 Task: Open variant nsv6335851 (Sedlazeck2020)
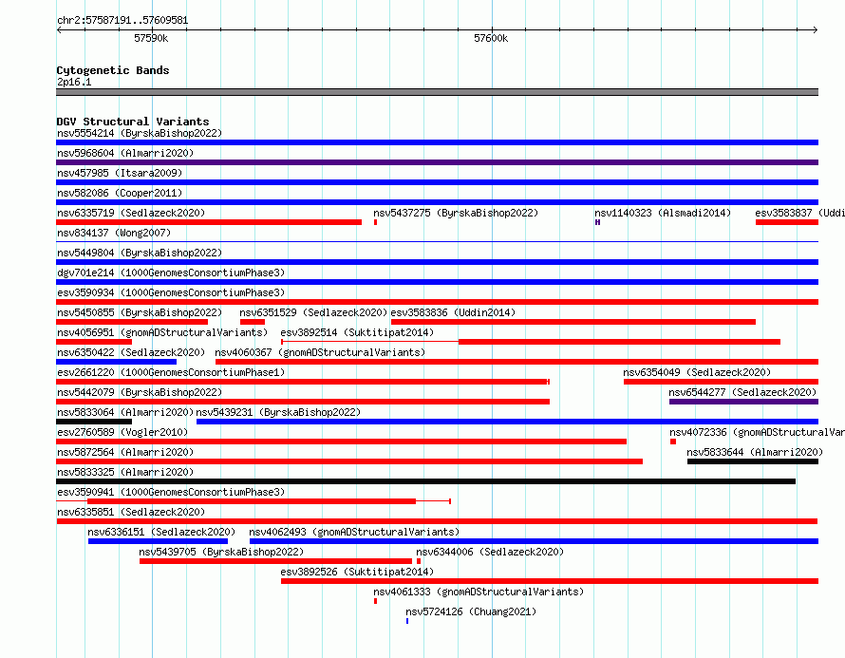[131, 512]
